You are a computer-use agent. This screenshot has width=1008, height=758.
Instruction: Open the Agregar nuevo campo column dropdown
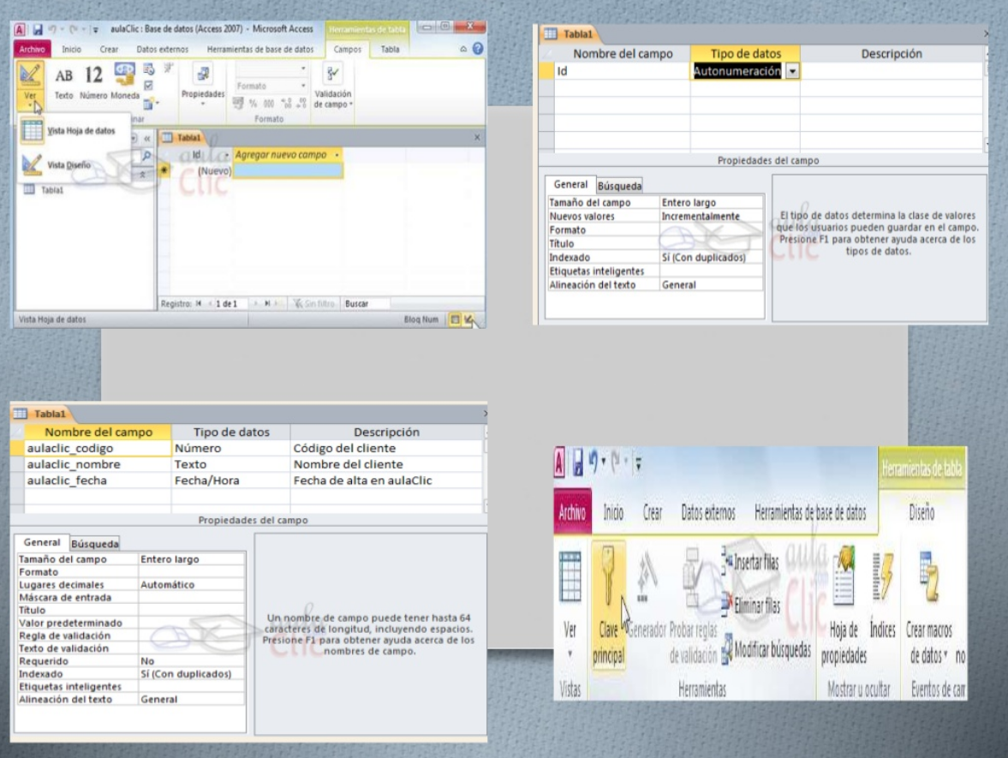(337, 155)
